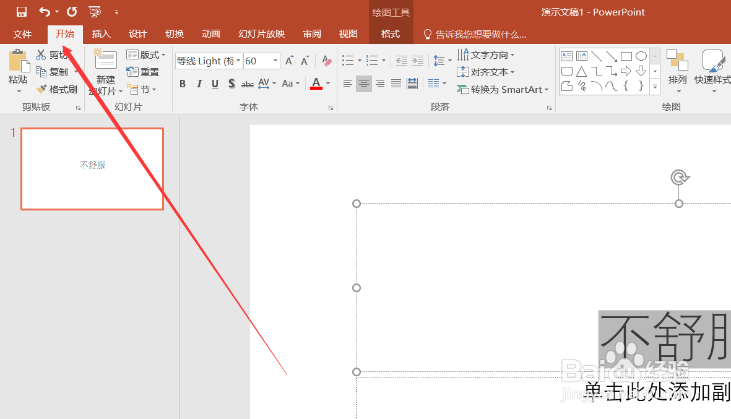Increase list indent level icon

point(418,61)
